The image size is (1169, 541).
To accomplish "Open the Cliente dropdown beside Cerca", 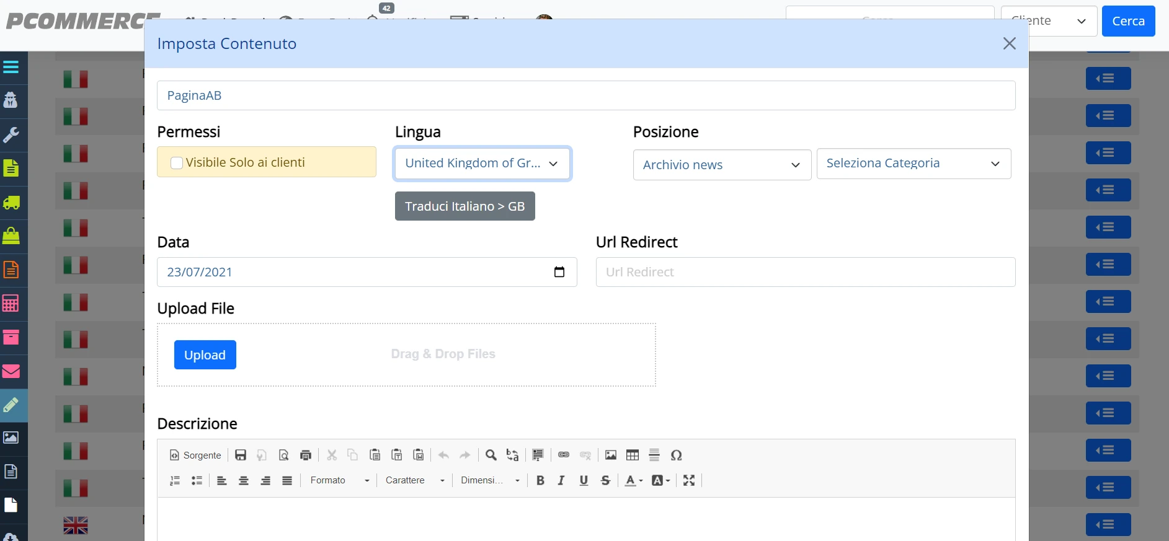I will 1049,21.
